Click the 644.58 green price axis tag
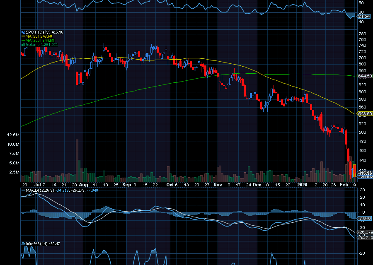The width and height of the screenshot is (373, 265). click(x=365, y=76)
